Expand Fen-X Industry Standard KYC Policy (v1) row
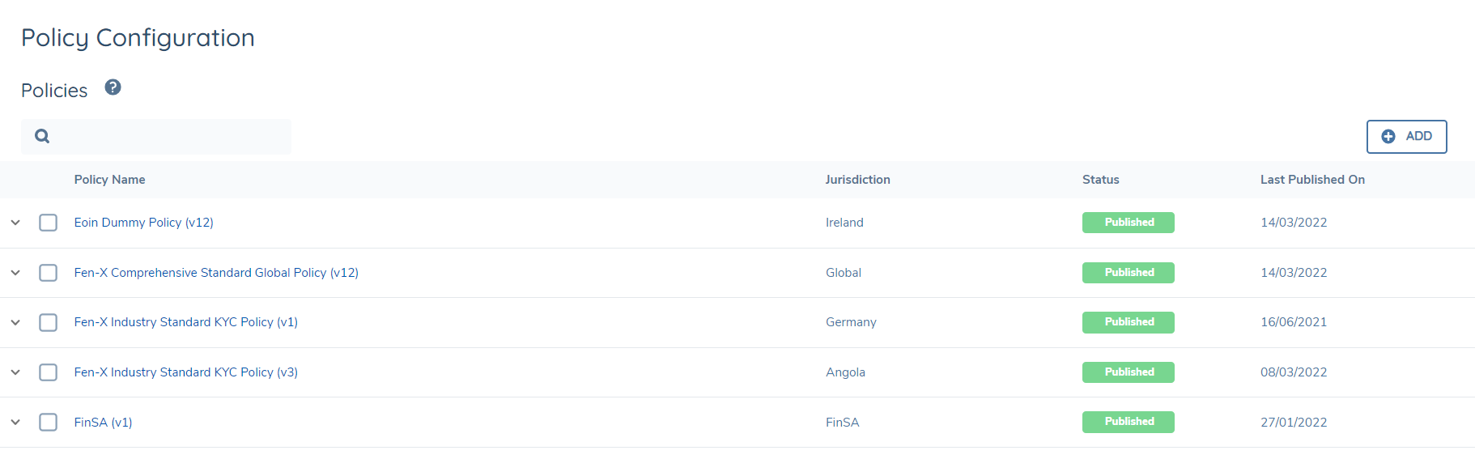 pyautogui.click(x=15, y=322)
